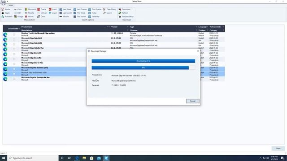Show releases from This Week
The width and height of the screenshot is (287, 161).
coord(79,13)
